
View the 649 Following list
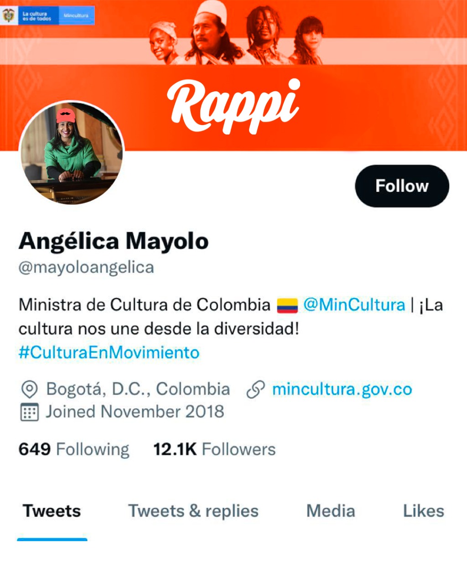[x=74, y=449]
